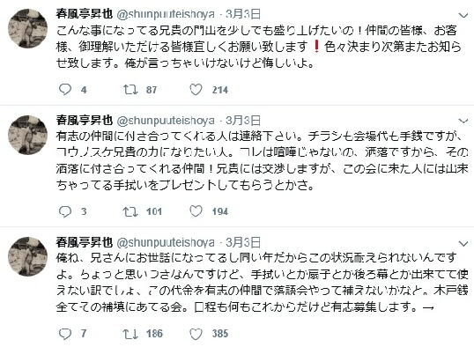Open 春風亭昇也 name on the first tweet
This screenshot has height=347, width=474.
coord(85,14)
